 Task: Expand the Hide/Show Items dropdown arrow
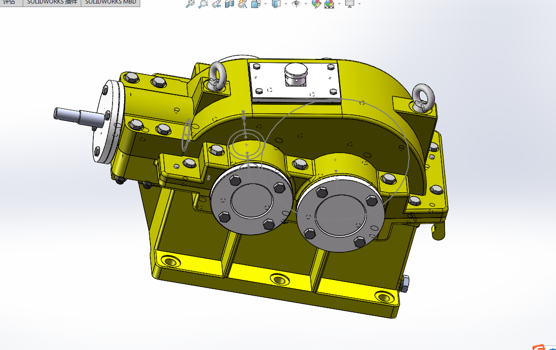coord(306,4)
